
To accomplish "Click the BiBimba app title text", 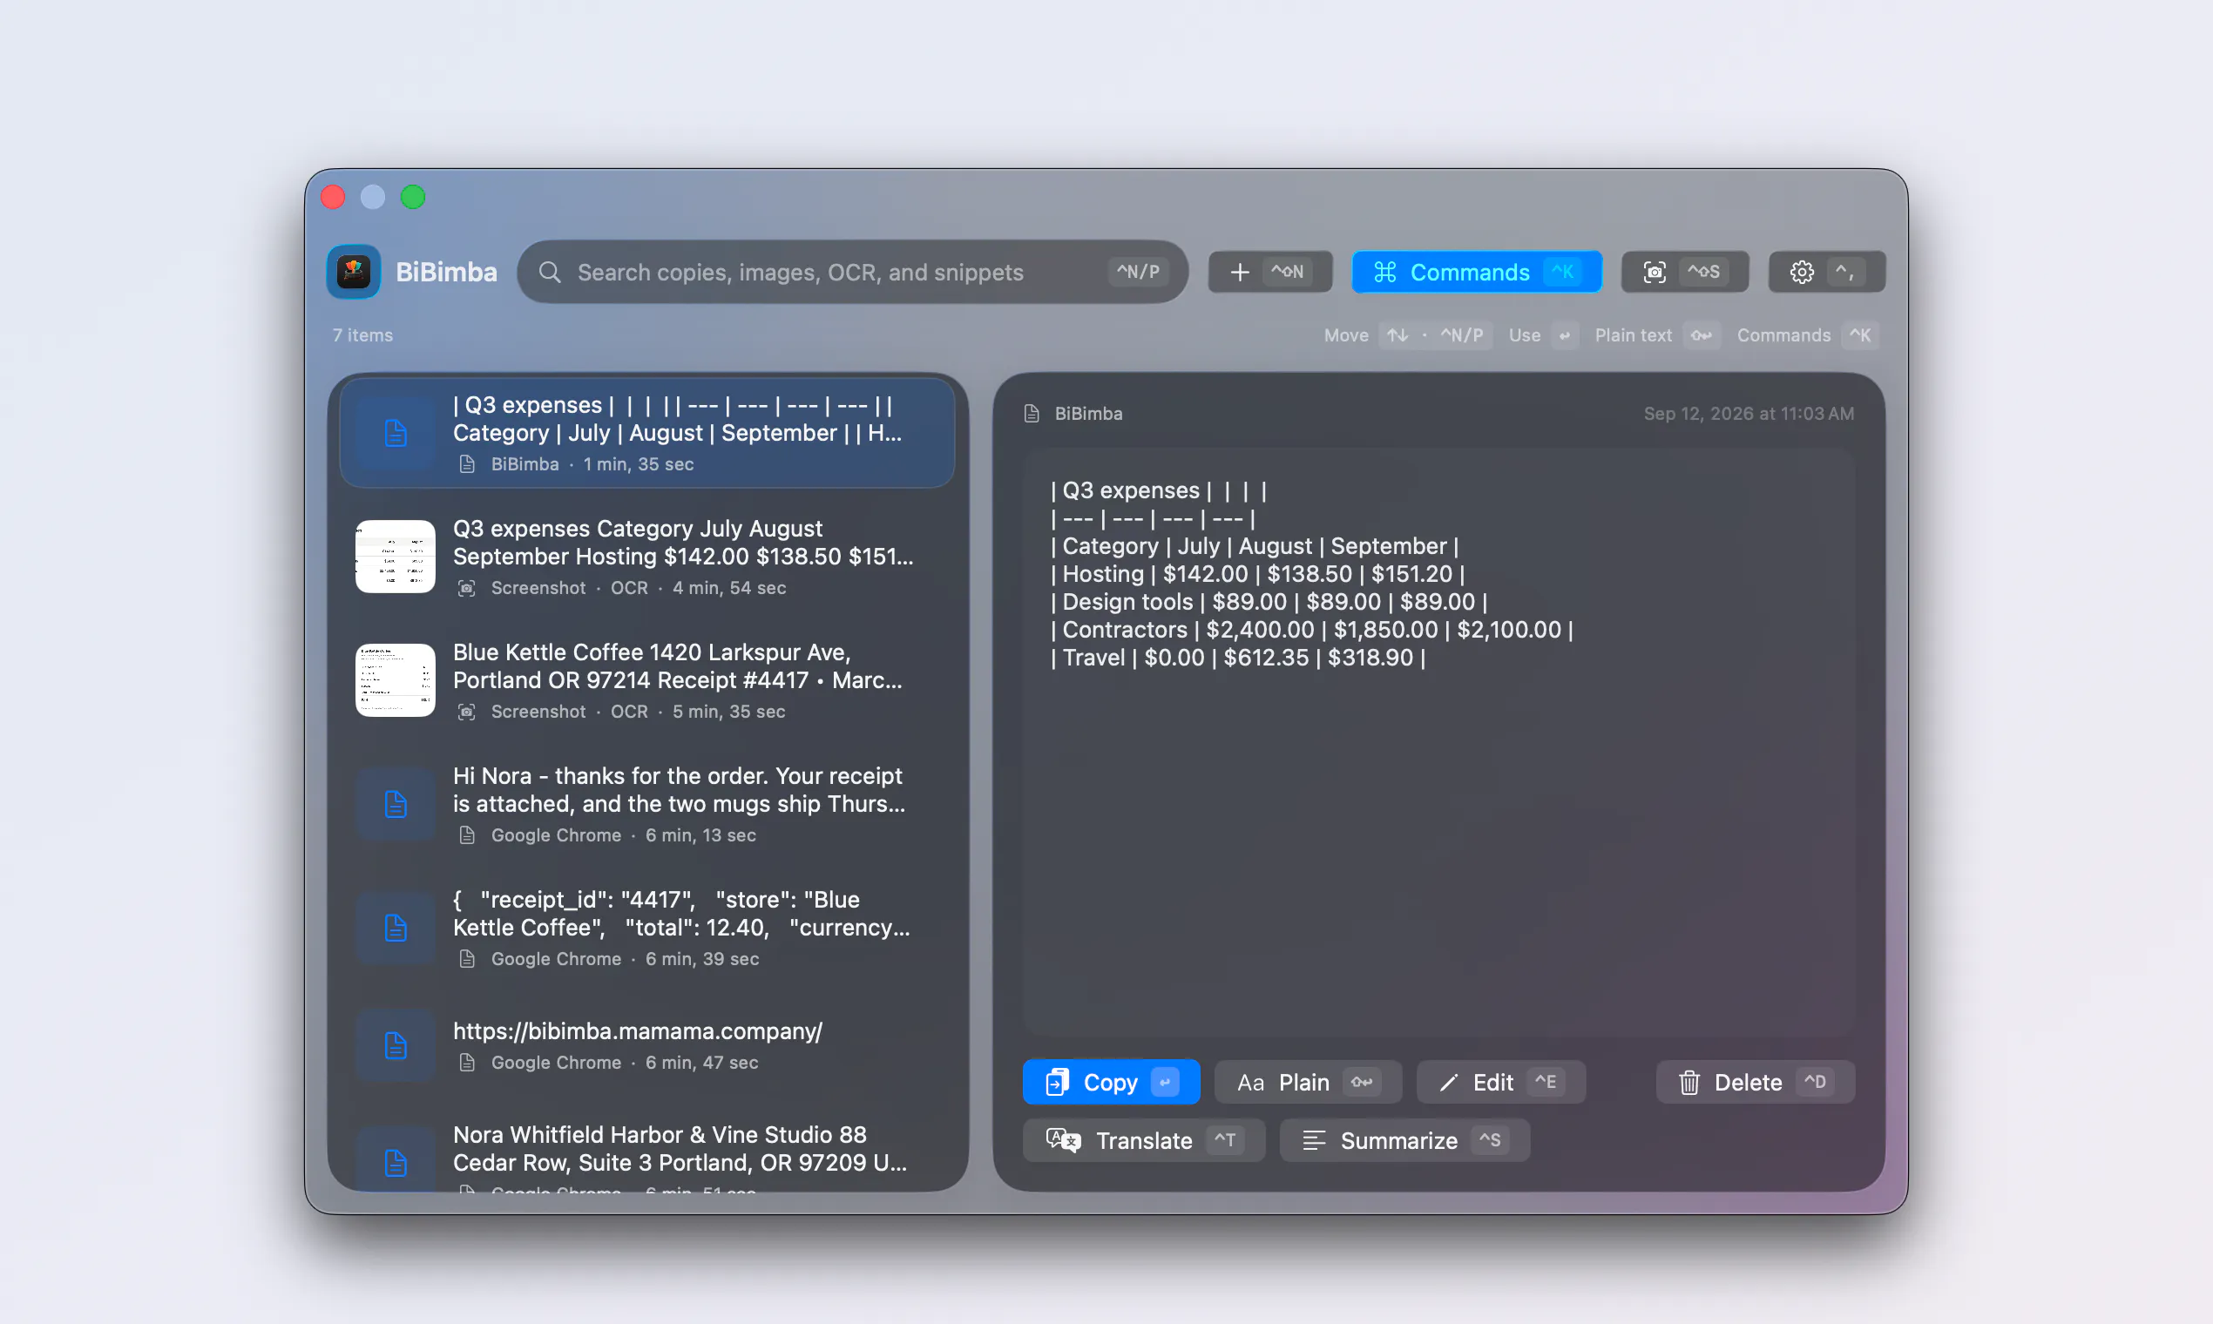I will 446,272.
